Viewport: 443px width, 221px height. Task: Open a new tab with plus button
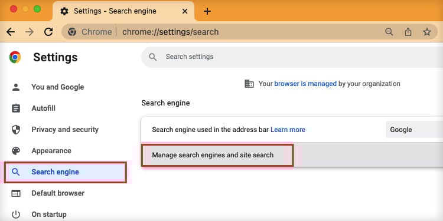point(207,11)
